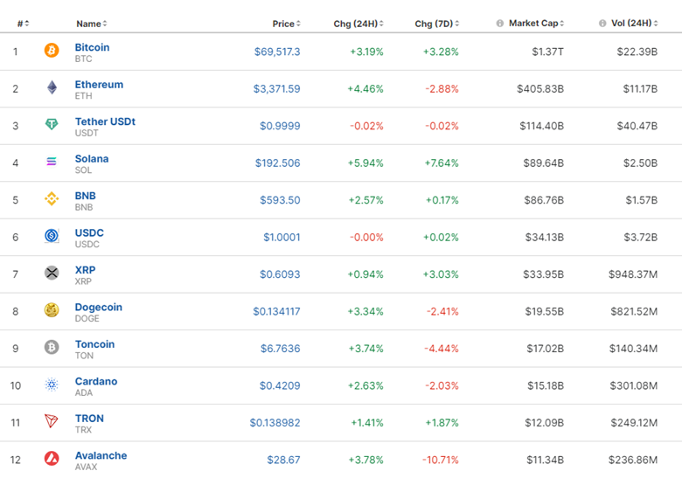Click TRON market cap $12.09B
The width and height of the screenshot is (682, 478).
pos(544,423)
